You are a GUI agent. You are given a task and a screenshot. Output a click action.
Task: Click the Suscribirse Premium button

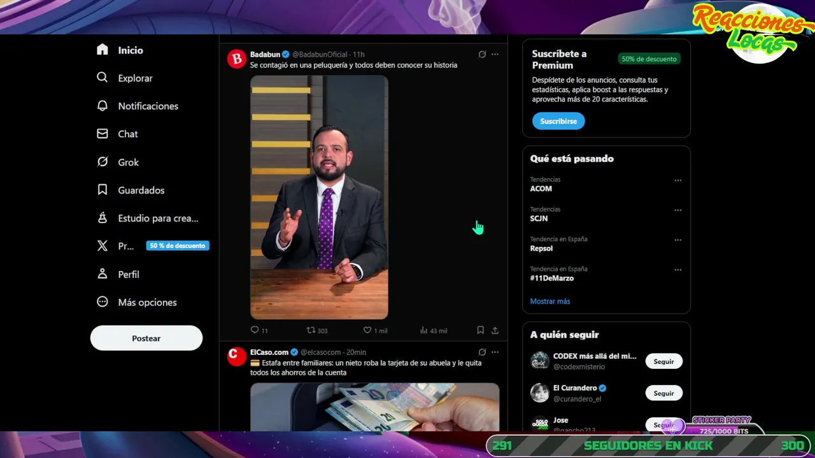[x=558, y=121]
